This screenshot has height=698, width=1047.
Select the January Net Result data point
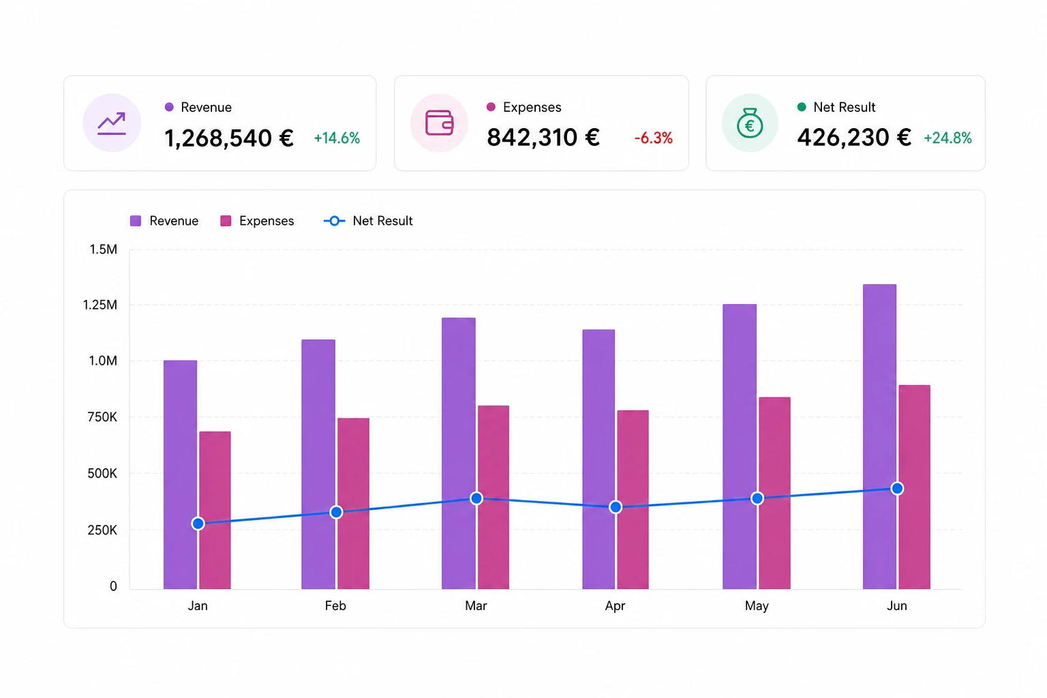pyautogui.click(x=198, y=523)
